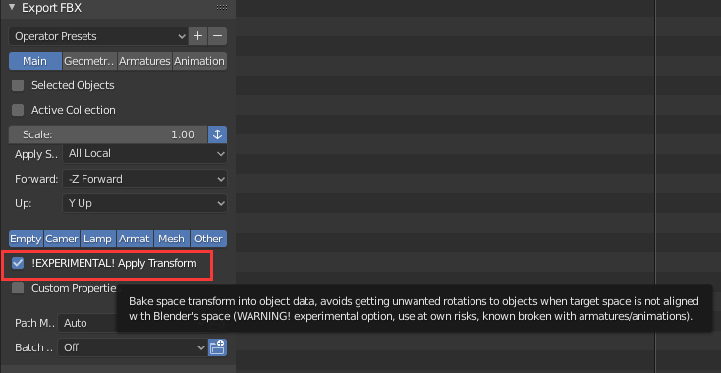The image size is (721, 373).
Task: Uncheck Experimental Apply Transform checkbox
Action: coord(18,264)
